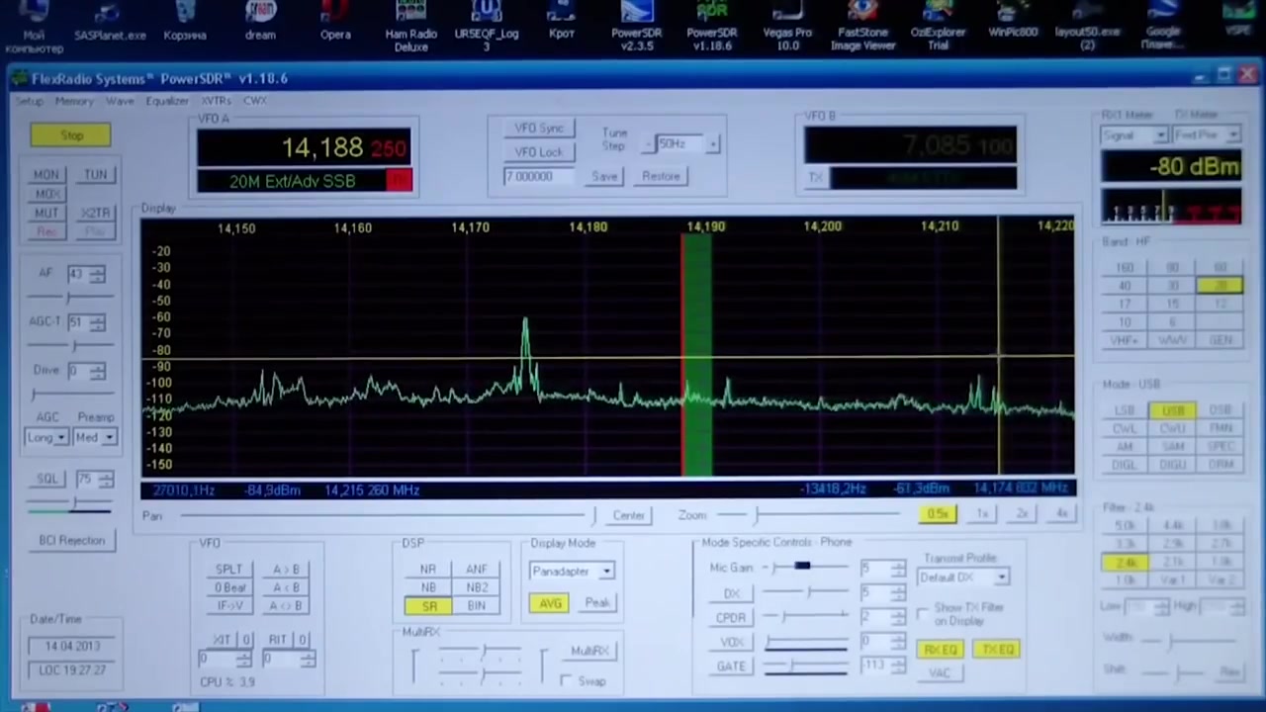The height and width of the screenshot is (712, 1266).
Task: Select the 40 meter band button
Action: pos(1125,286)
